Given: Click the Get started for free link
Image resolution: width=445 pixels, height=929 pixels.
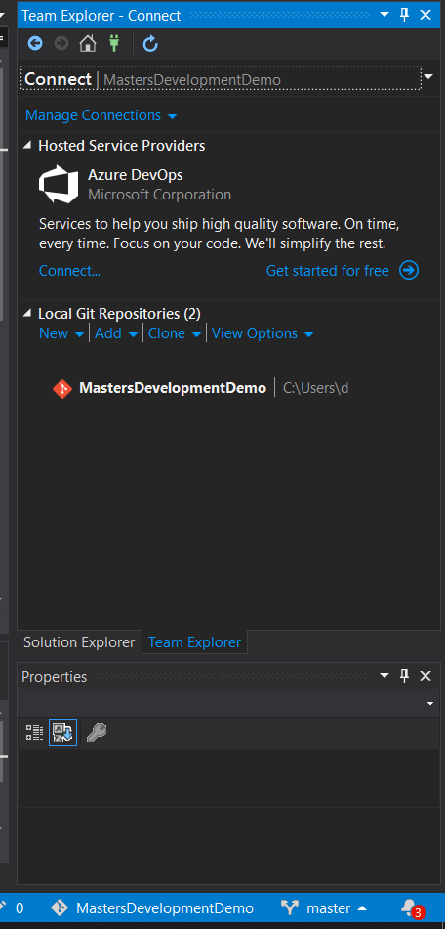Looking at the screenshot, I should pos(327,271).
